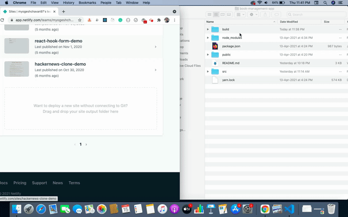
Task: Open react-hook-form-demo site
Action: 58,41
